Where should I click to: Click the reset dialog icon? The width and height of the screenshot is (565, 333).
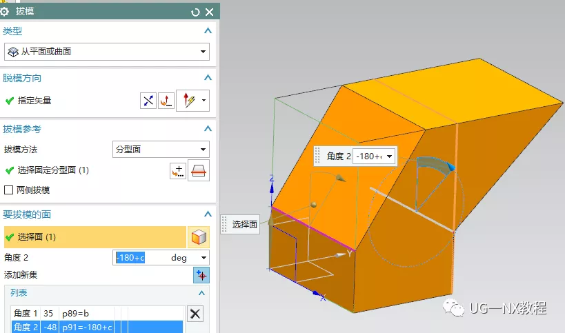[195, 12]
